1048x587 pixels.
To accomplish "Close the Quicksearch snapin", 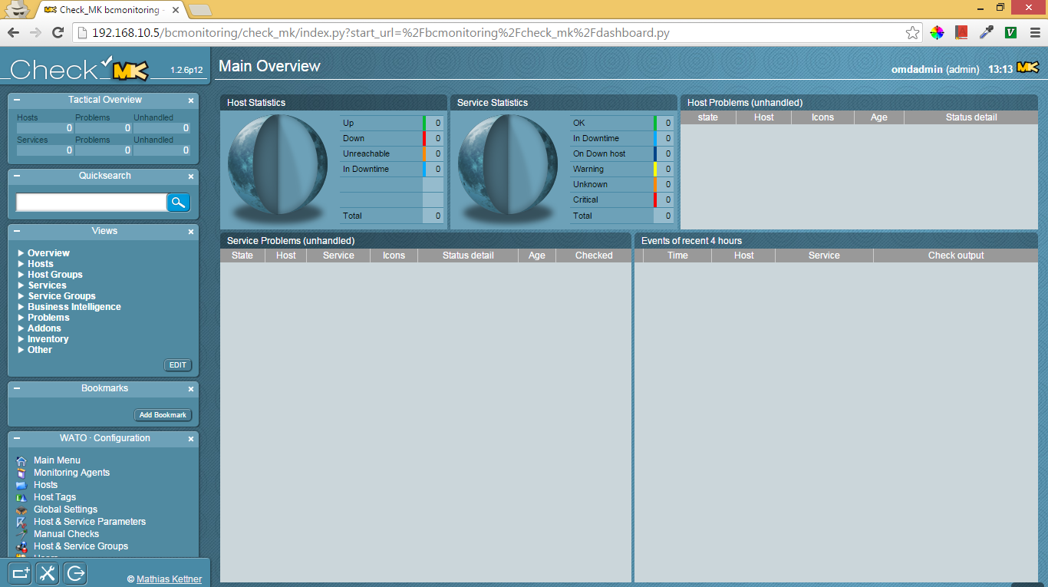I will [x=191, y=176].
